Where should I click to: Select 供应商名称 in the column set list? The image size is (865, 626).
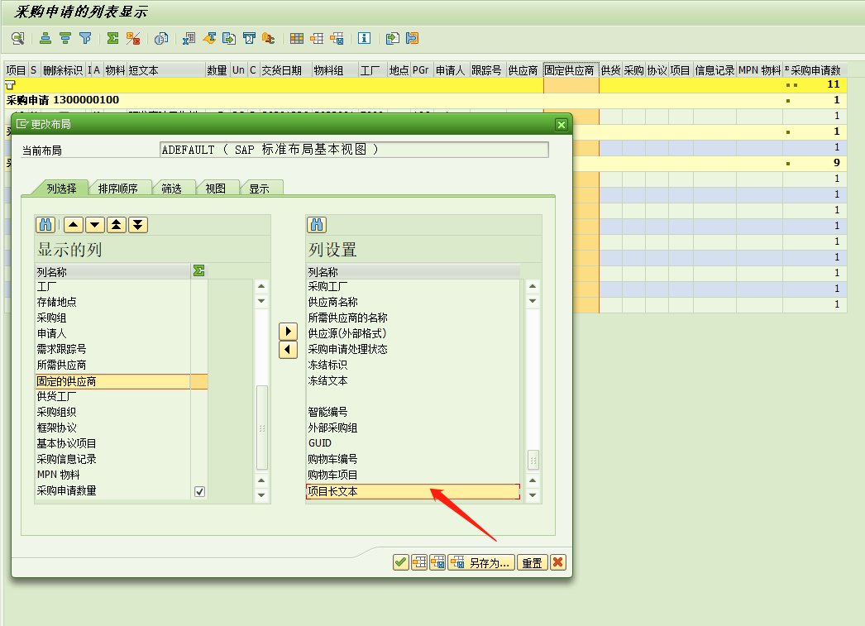click(413, 302)
